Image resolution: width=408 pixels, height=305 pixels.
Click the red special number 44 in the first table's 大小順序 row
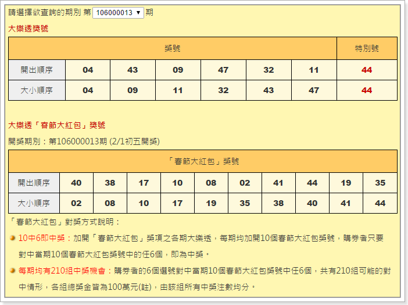367,90
